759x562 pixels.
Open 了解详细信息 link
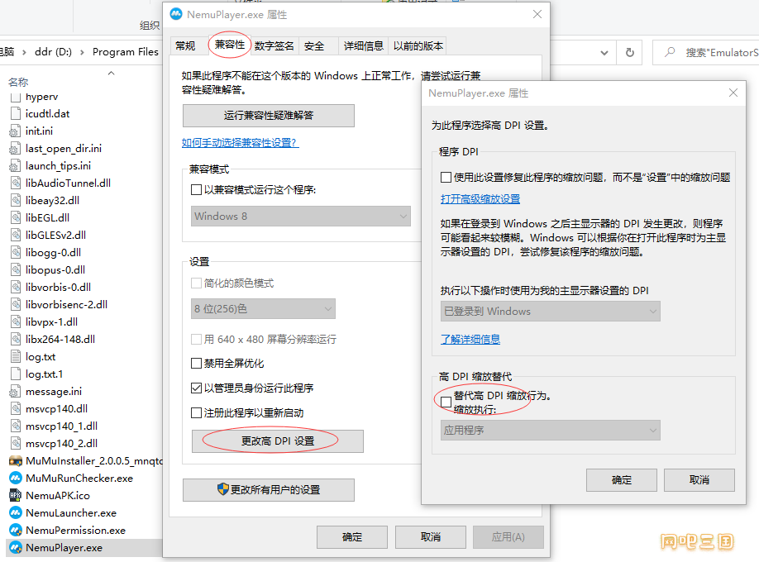(x=470, y=339)
